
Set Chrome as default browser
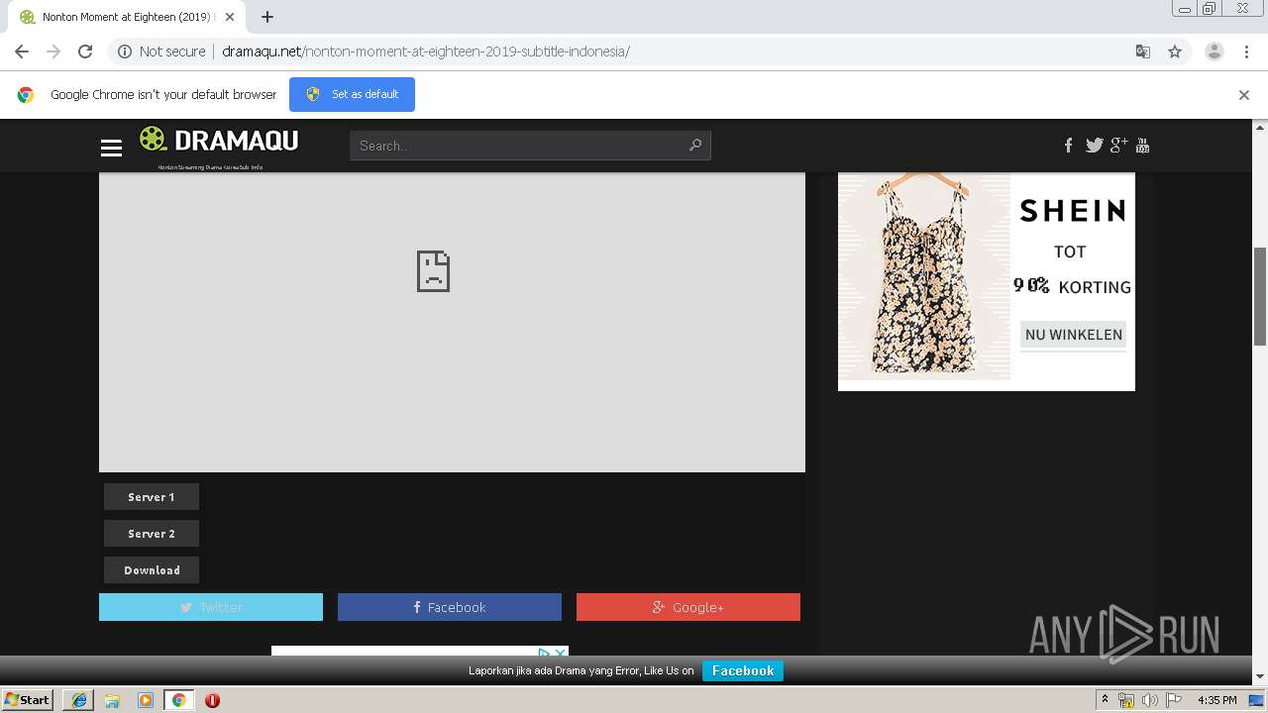352,94
